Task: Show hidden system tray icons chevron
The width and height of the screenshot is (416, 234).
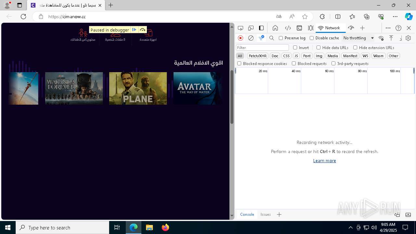Action: [350, 227]
